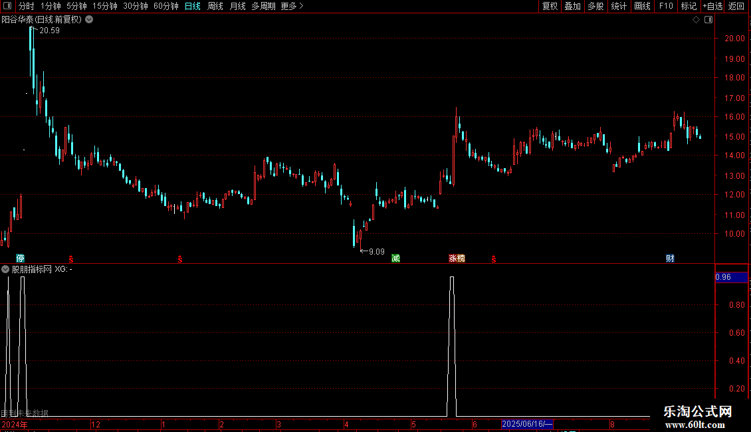Click the green 减 marker icon
751x432 pixels.
[x=395, y=259]
